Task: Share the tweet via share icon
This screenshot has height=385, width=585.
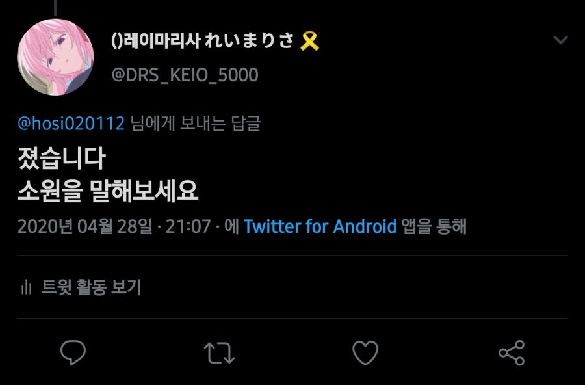Action: [512, 353]
